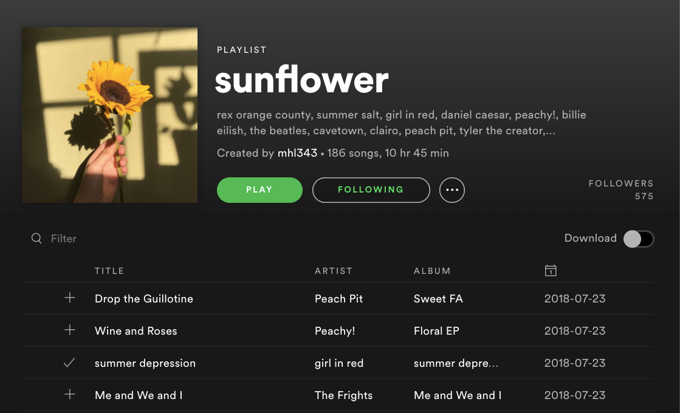The width and height of the screenshot is (680, 413).
Task: Click the checkmark next to summer depression
Action: pos(69,363)
